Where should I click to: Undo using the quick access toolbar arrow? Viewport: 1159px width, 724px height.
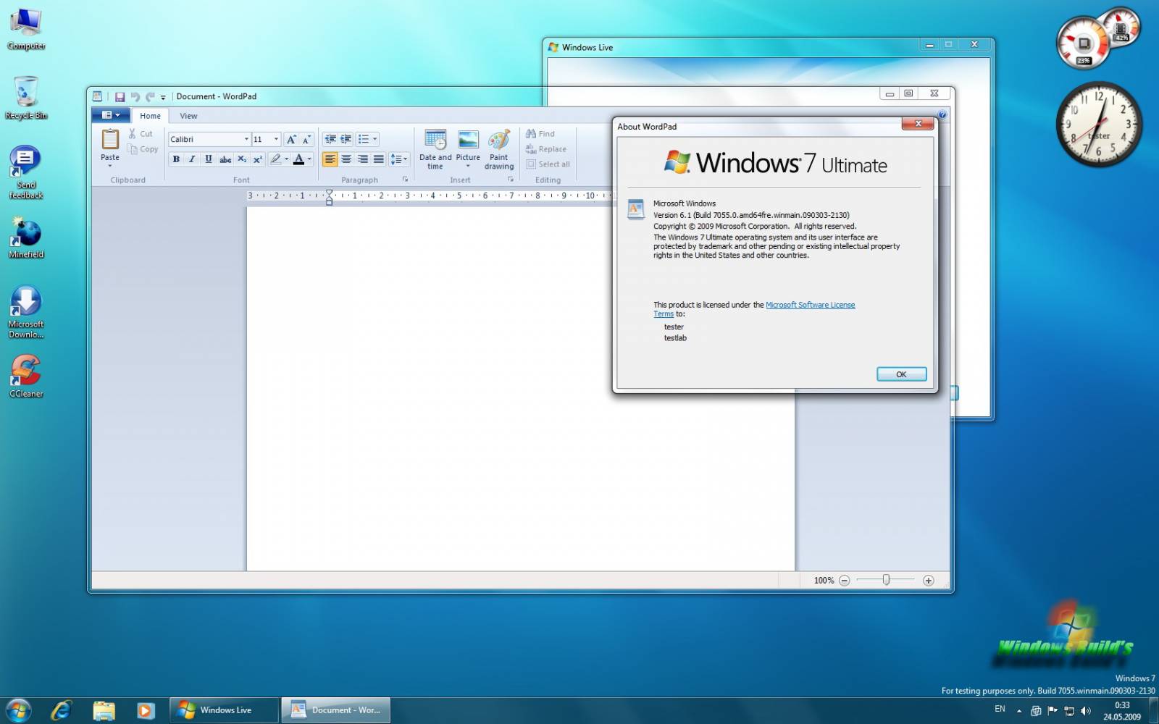point(135,96)
